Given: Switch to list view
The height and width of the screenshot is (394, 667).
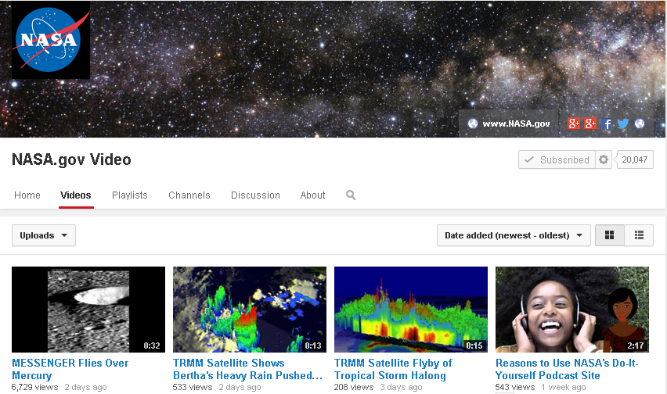Looking at the screenshot, I should [x=639, y=235].
